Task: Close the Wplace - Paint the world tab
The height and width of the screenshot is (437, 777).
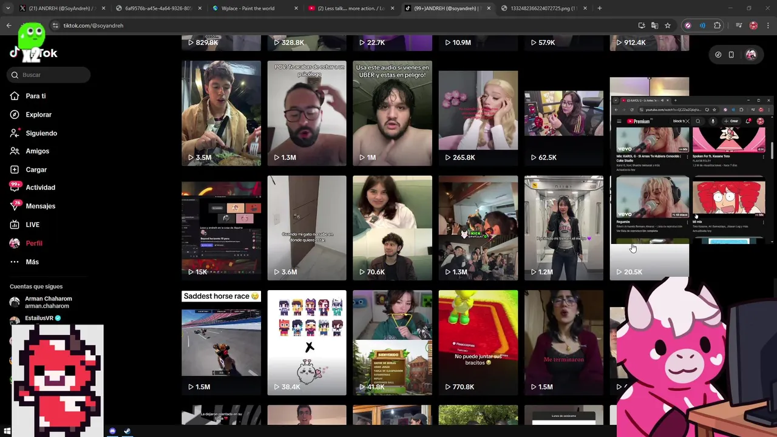Action: [296, 8]
